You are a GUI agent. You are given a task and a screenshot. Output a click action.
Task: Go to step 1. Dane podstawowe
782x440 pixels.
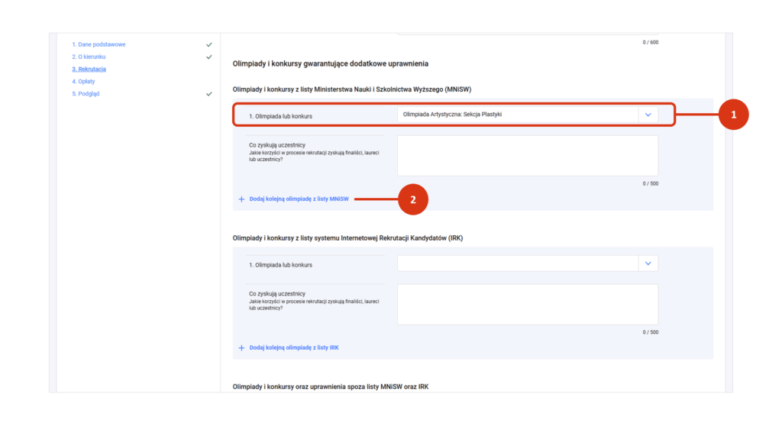(99, 45)
